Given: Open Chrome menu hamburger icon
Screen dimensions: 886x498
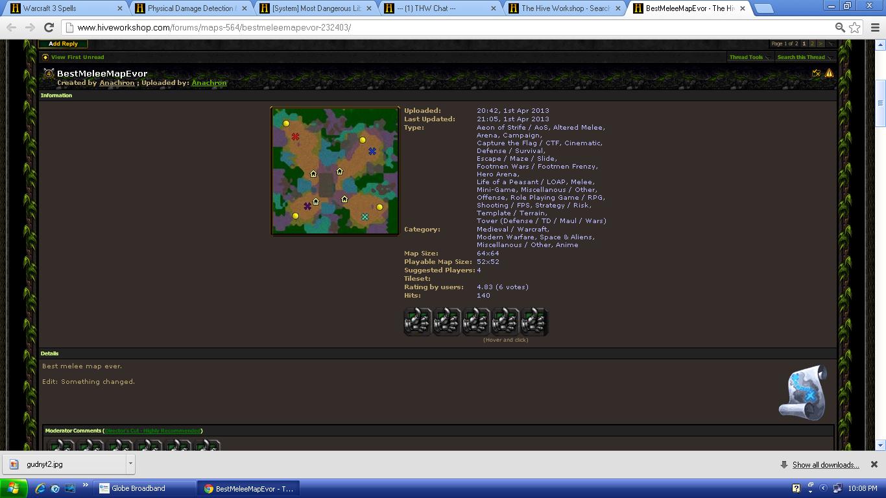Looking at the screenshot, I should 875,27.
